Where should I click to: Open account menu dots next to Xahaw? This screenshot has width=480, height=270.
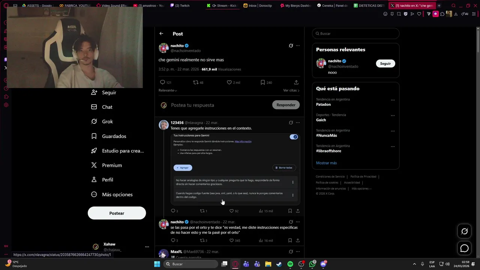click(x=147, y=247)
